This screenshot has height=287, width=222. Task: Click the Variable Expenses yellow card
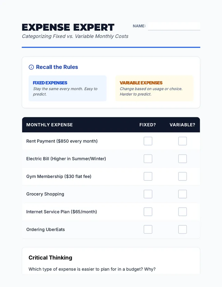(154, 88)
